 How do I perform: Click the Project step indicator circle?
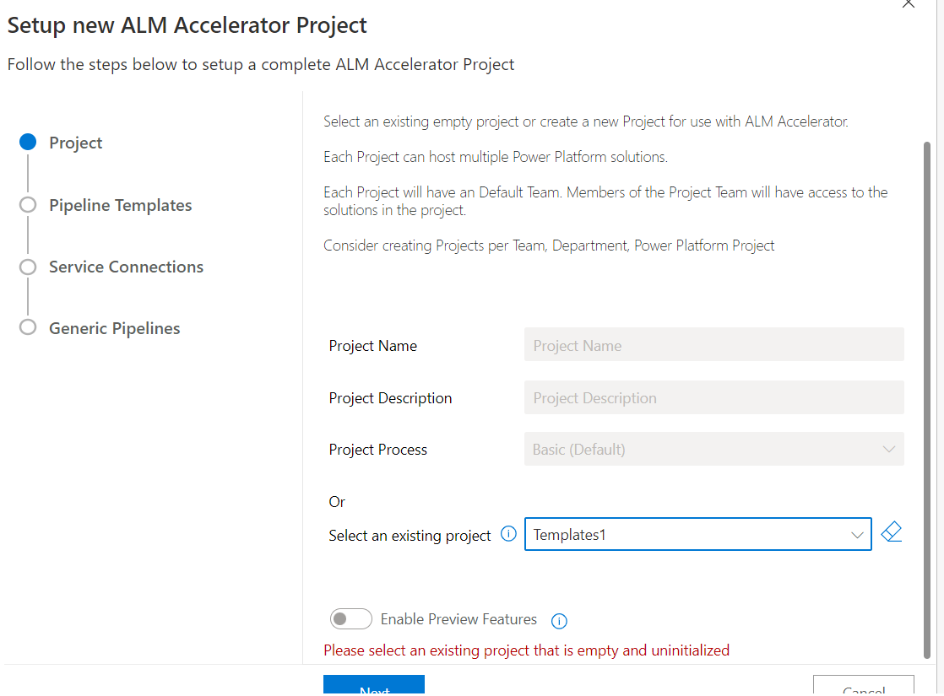28,142
